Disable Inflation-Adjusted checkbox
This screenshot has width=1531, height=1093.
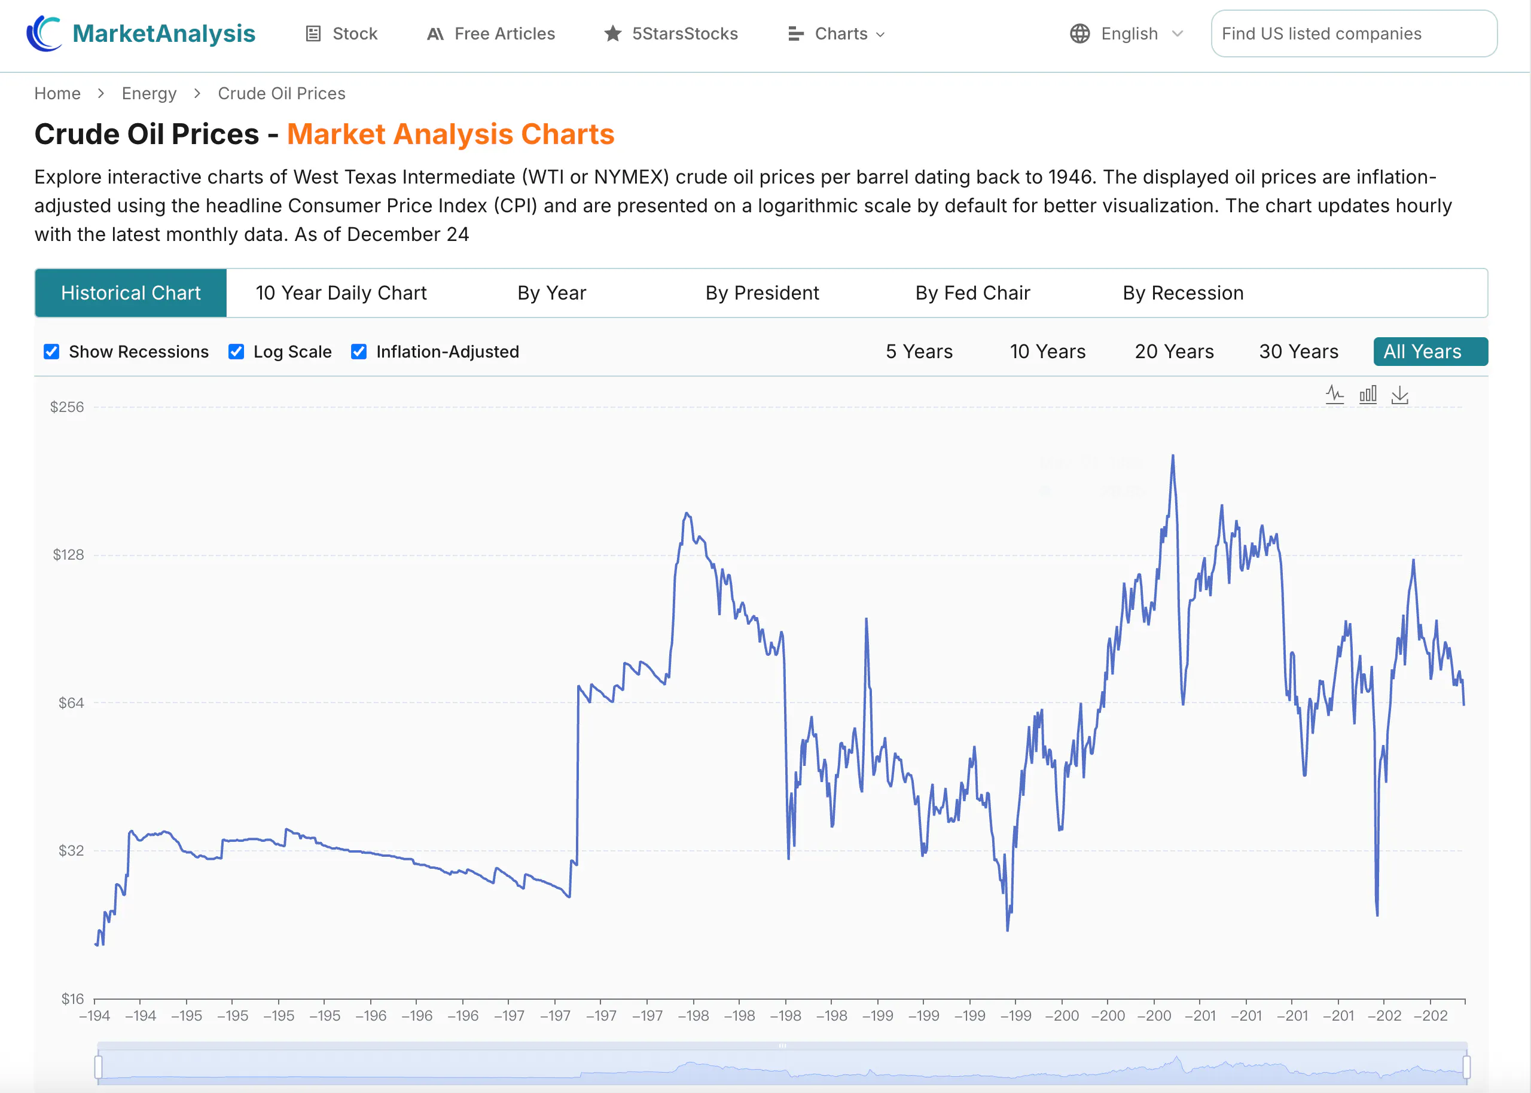pyautogui.click(x=359, y=352)
